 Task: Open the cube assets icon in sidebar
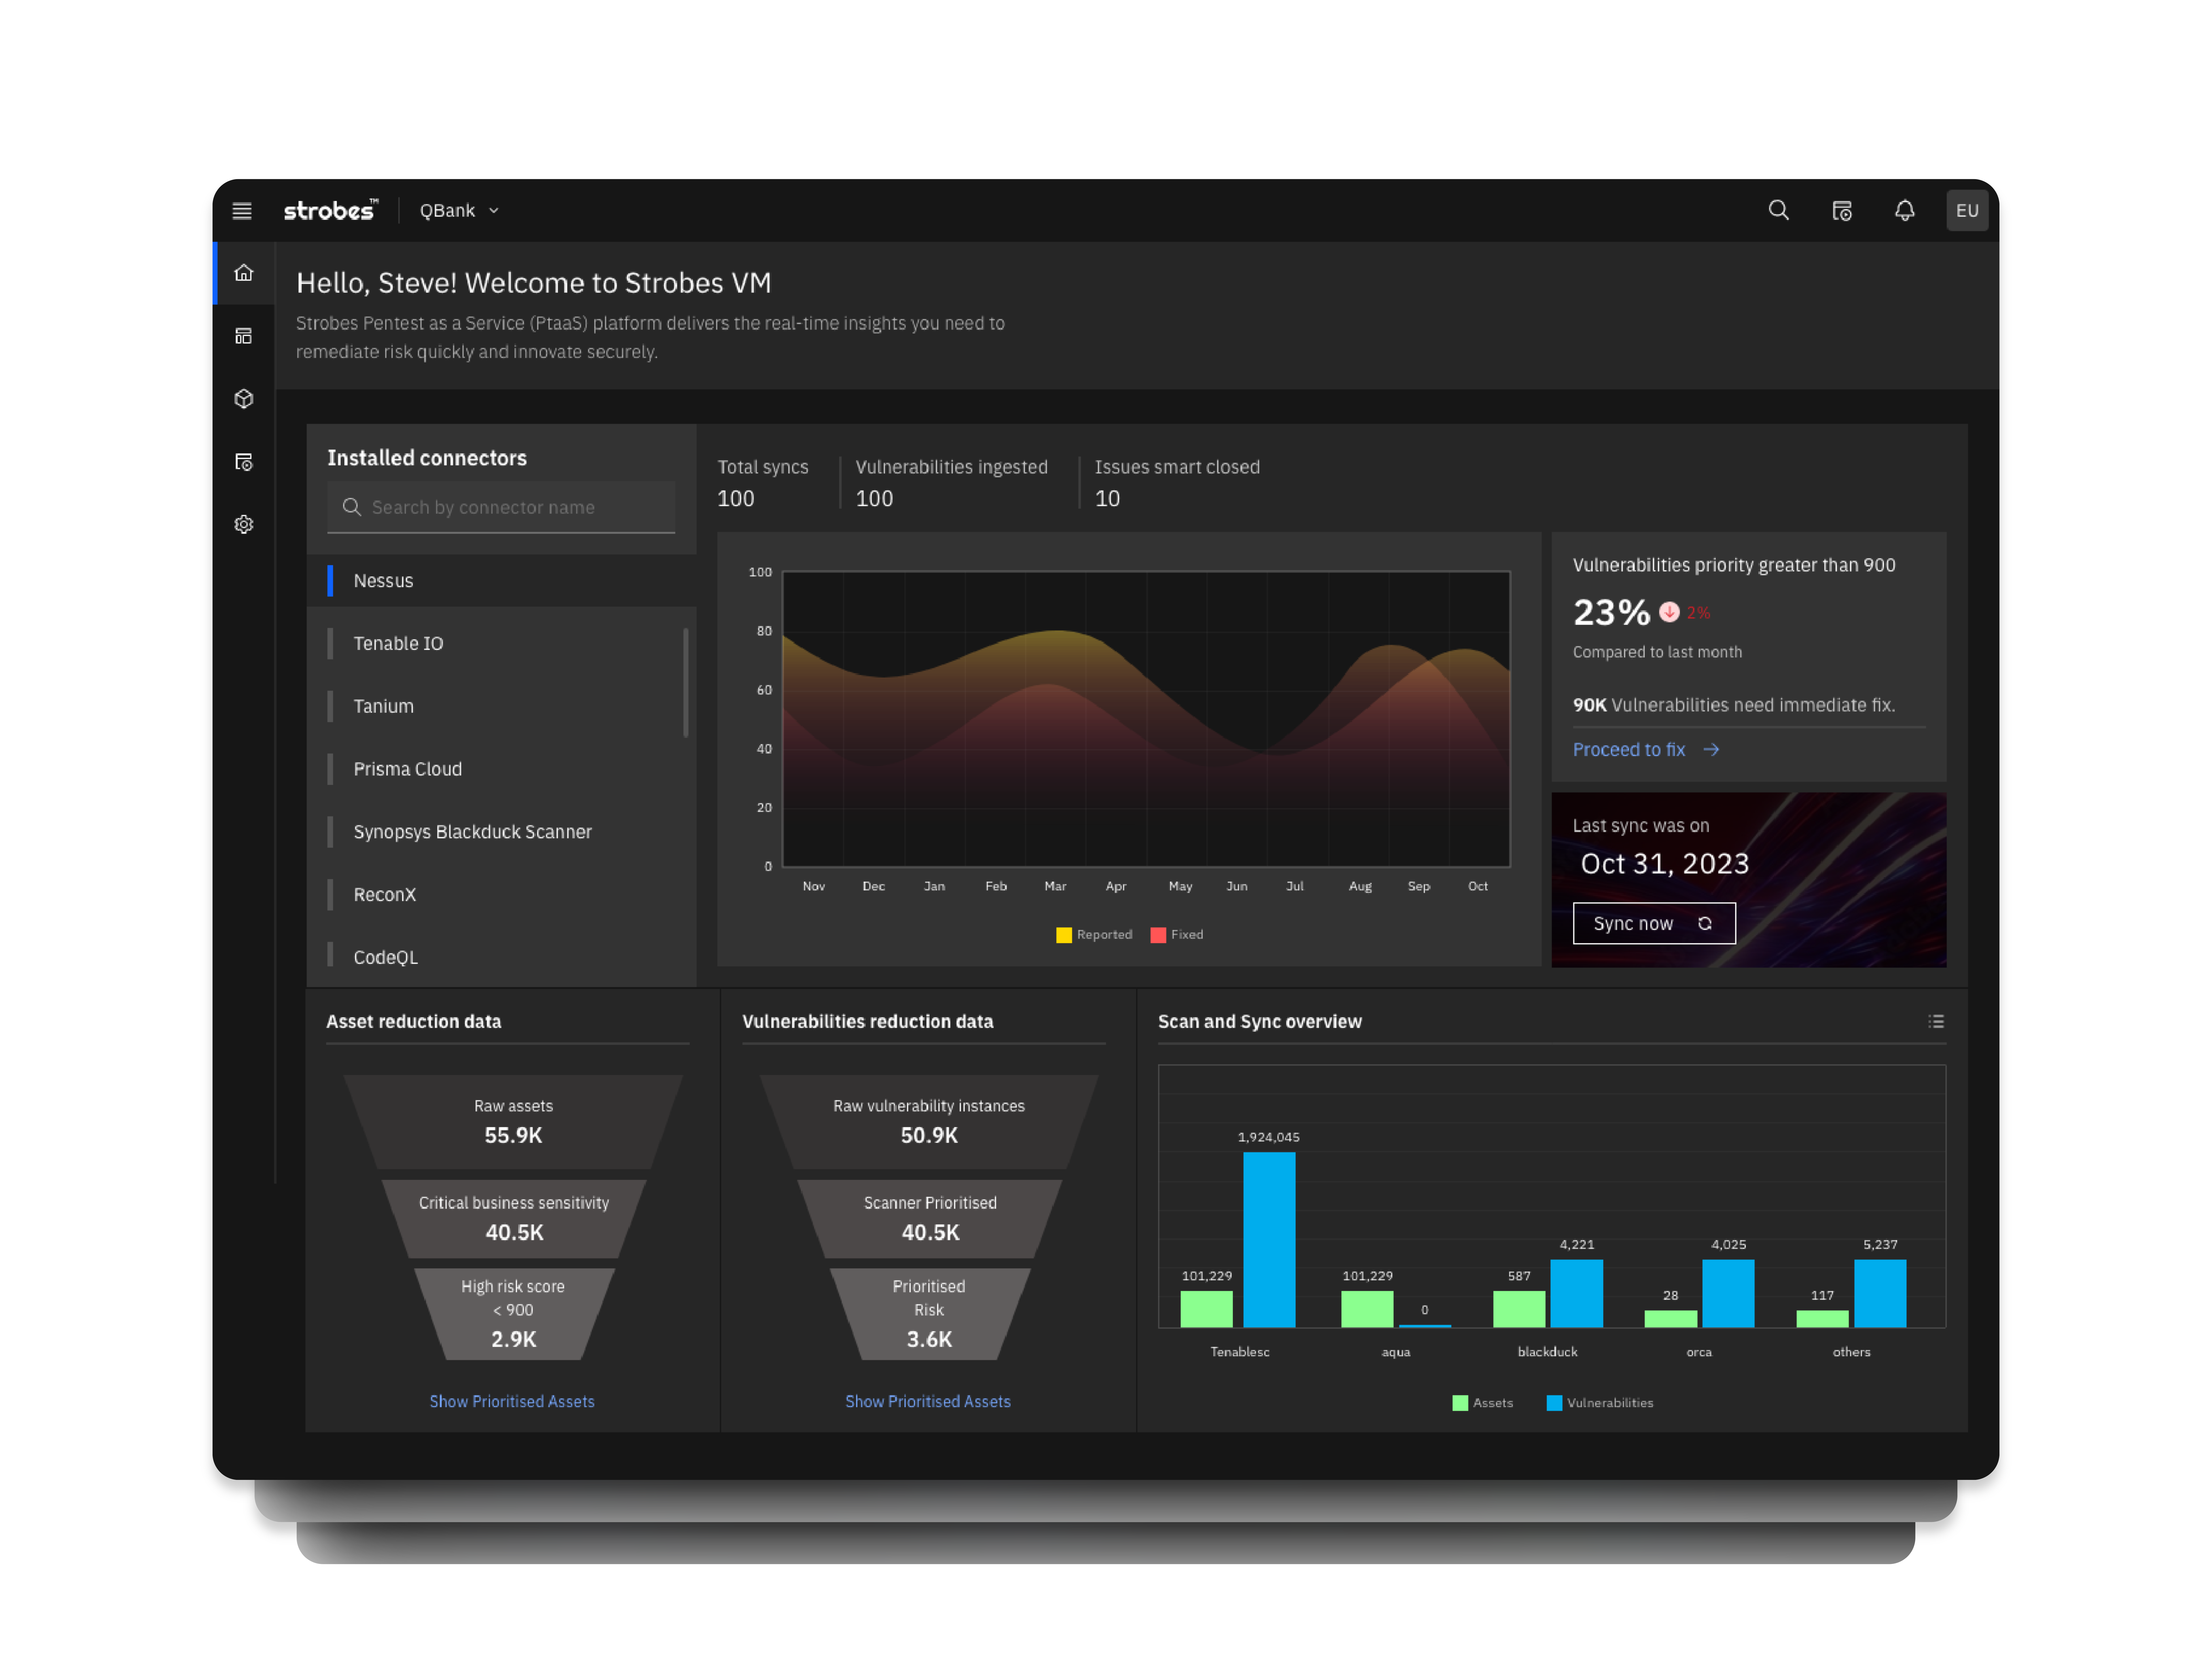pyautogui.click(x=244, y=399)
